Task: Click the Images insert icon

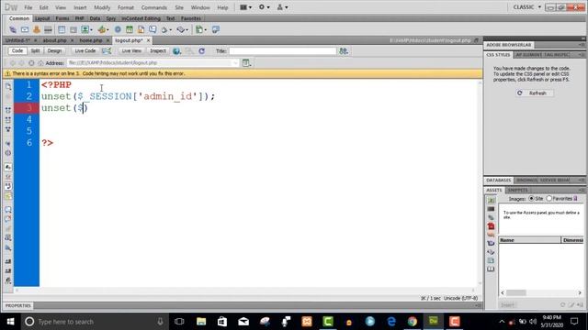Action: [86, 29]
